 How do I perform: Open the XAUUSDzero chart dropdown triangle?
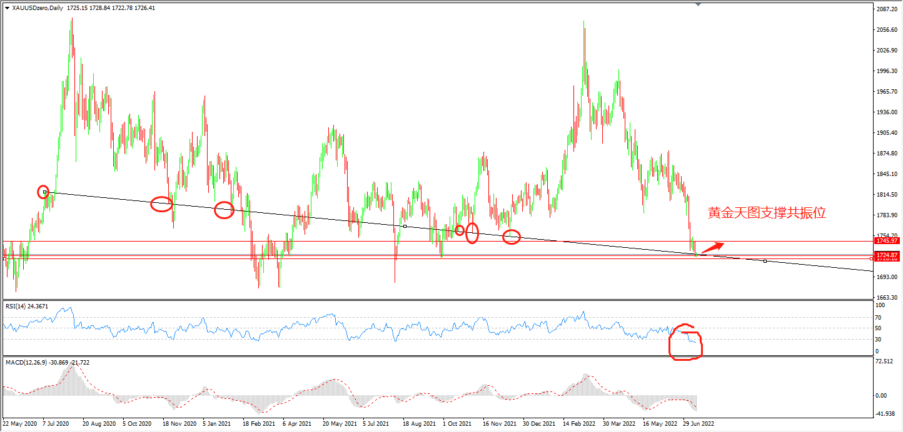point(7,7)
